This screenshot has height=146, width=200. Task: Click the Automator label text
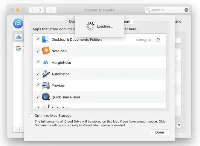pyautogui.click(x=60, y=74)
